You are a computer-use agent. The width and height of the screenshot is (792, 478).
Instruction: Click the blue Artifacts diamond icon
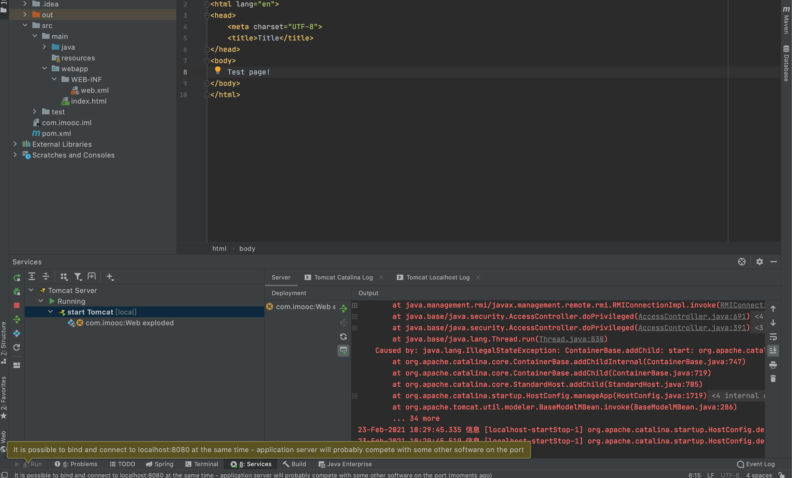click(x=17, y=333)
